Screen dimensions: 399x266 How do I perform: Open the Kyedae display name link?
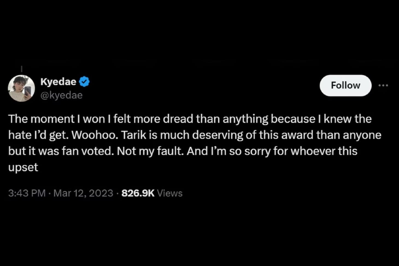click(x=58, y=81)
